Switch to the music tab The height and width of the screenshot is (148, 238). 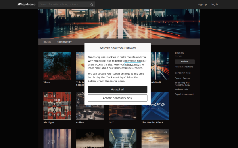[47, 42]
